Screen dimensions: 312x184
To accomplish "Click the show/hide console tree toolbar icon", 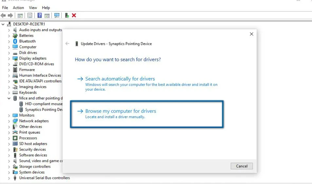I will (20, 15).
